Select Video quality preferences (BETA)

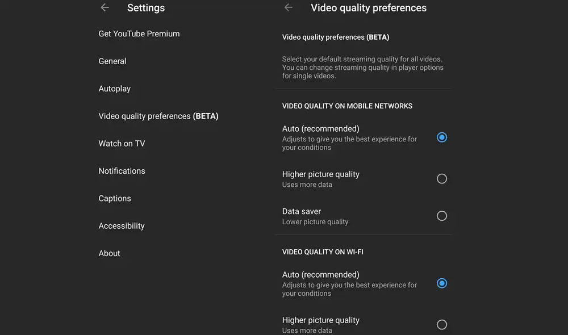point(158,116)
